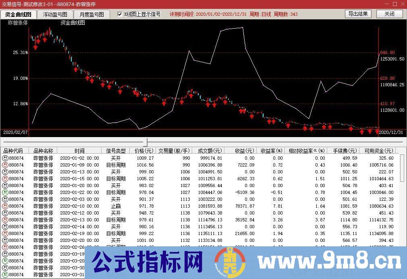Click the 导出结果 button
Viewport: 407px width, 279px height.
click(358, 14)
